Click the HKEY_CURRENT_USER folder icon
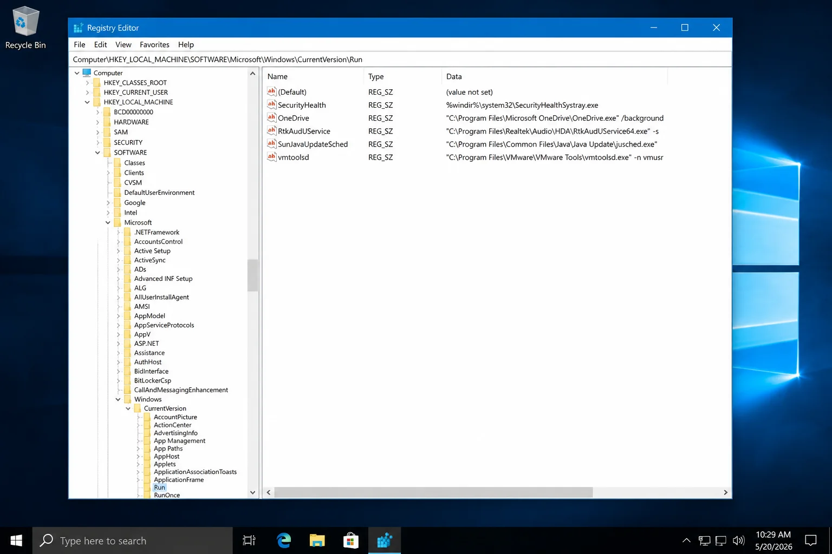 point(97,93)
